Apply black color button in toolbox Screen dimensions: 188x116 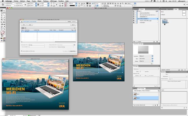click(x=1, y=38)
